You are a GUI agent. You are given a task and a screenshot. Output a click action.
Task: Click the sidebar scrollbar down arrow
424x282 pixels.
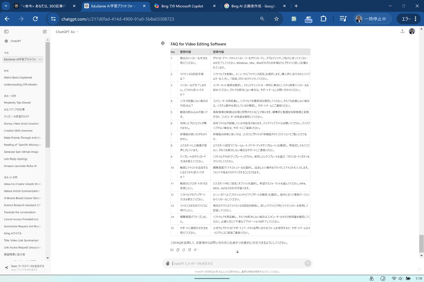click(48, 258)
